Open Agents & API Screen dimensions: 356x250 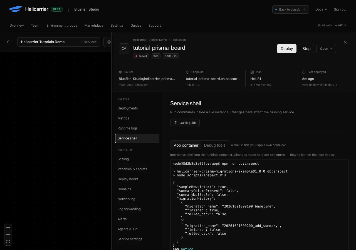[137, 229]
